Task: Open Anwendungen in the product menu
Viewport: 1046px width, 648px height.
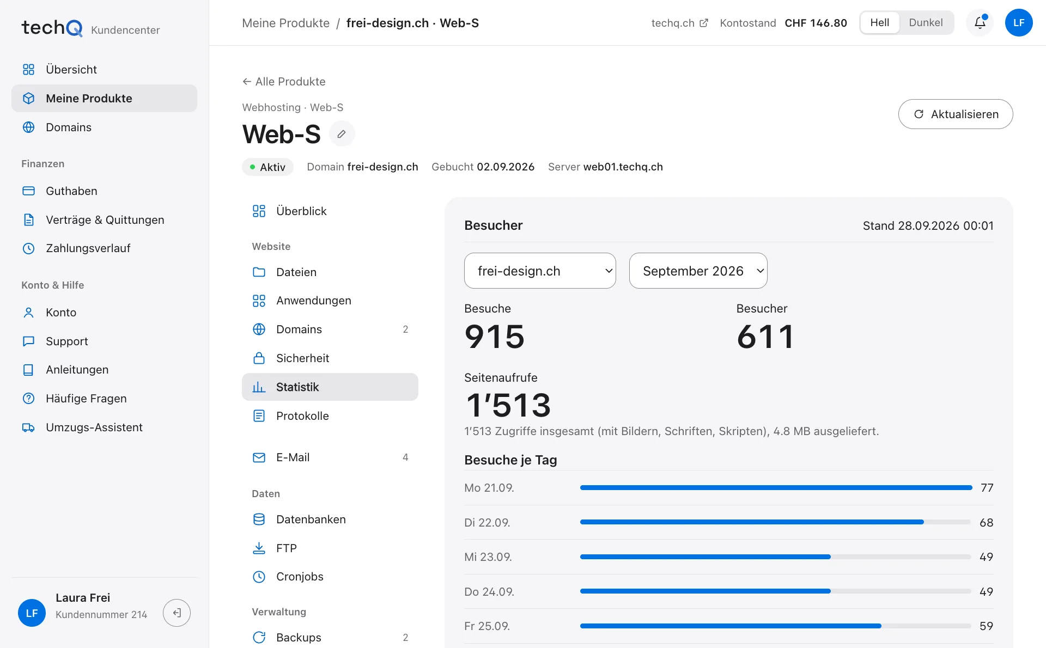Action: (x=330, y=301)
